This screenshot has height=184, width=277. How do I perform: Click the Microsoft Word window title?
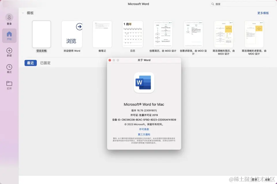(138, 4)
